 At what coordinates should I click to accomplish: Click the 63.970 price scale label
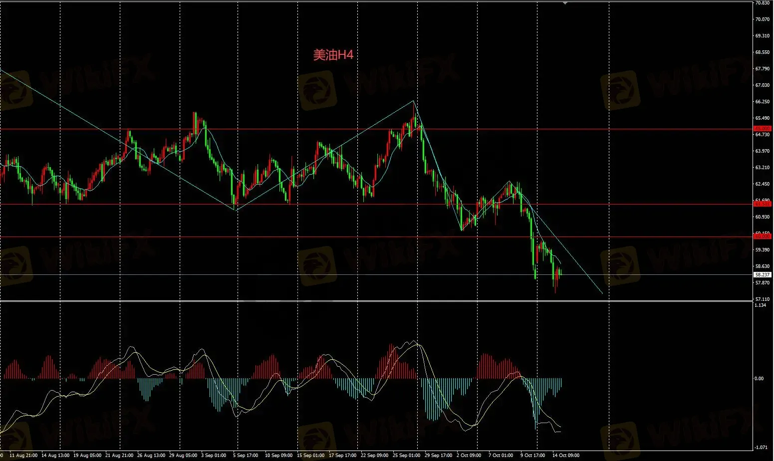coord(762,151)
